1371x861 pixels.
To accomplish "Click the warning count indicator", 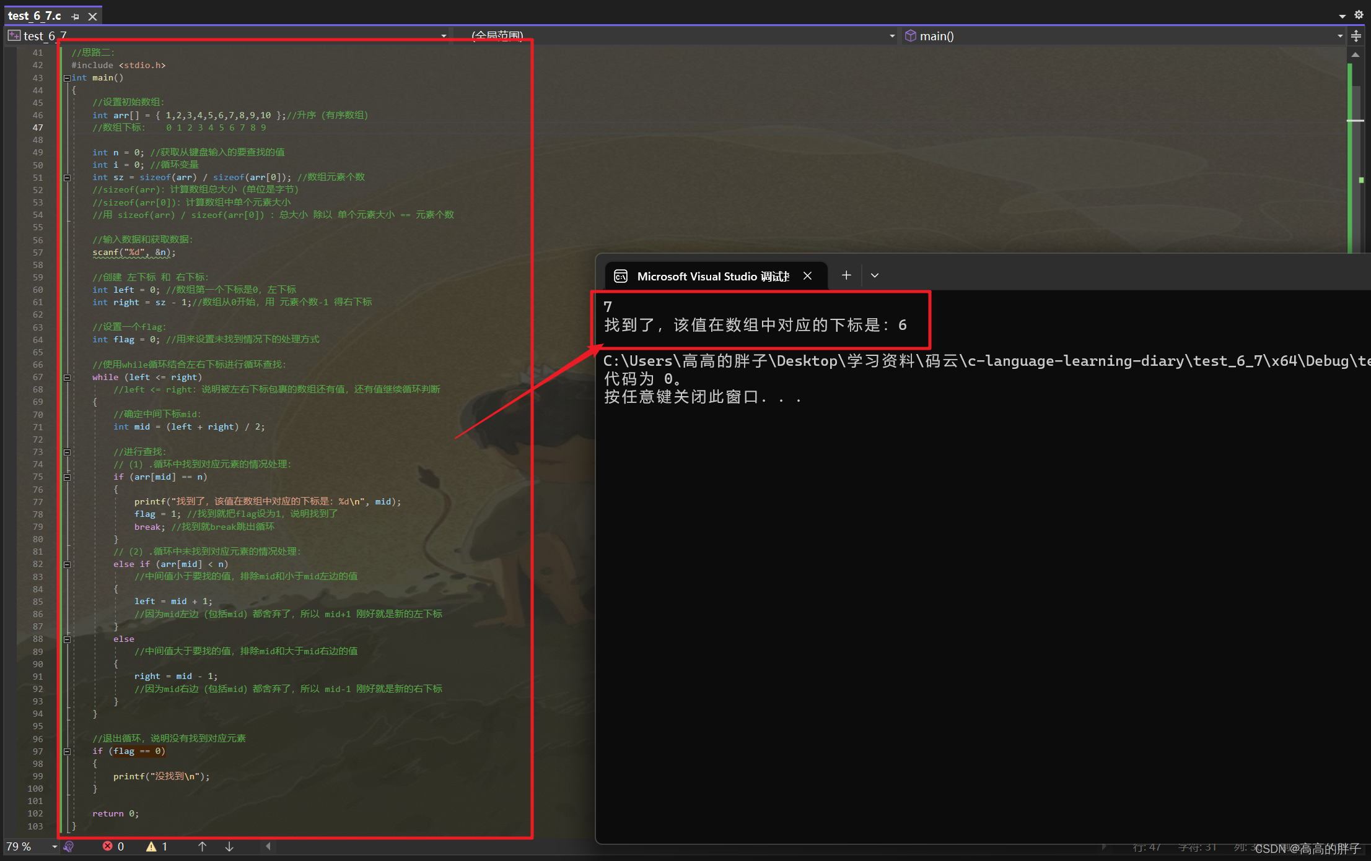I will pyautogui.click(x=157, y=846).
